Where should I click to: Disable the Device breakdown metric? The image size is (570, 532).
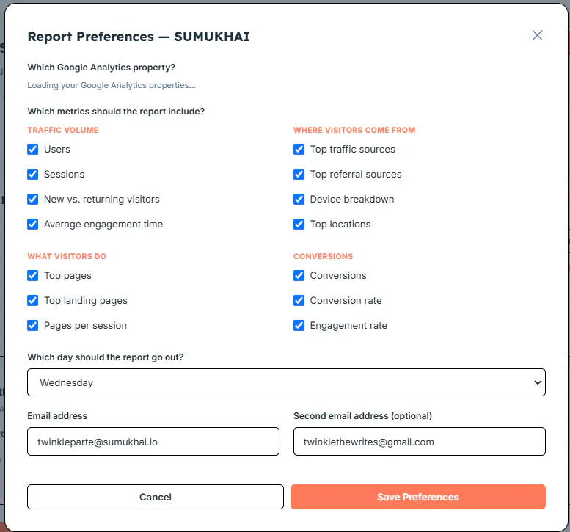pyautogui.click(x=299, y=200)
